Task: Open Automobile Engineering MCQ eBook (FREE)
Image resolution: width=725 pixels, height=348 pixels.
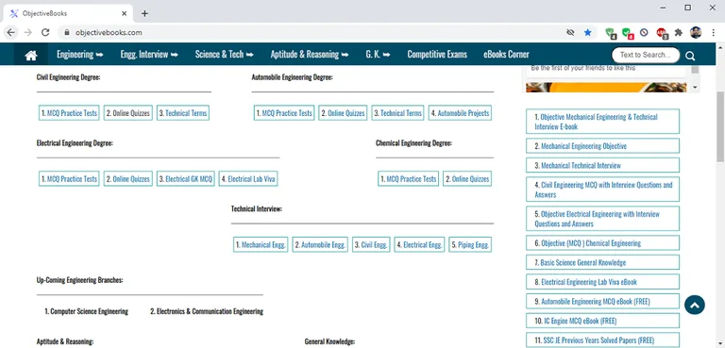Action: (x=602, y=302)
